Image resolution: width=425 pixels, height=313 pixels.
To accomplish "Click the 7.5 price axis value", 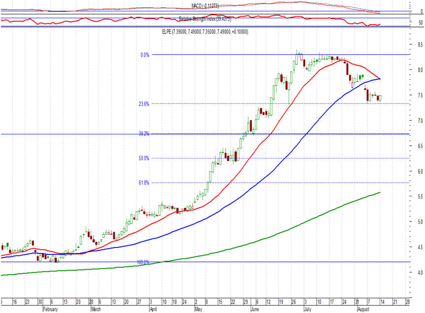I will tap(420, 95).
